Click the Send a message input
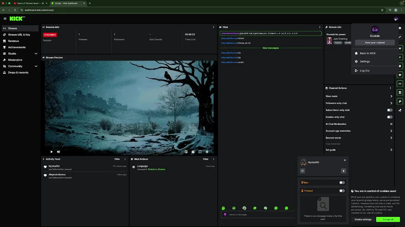This screenshot has height=227, width=405. (258, 215)
